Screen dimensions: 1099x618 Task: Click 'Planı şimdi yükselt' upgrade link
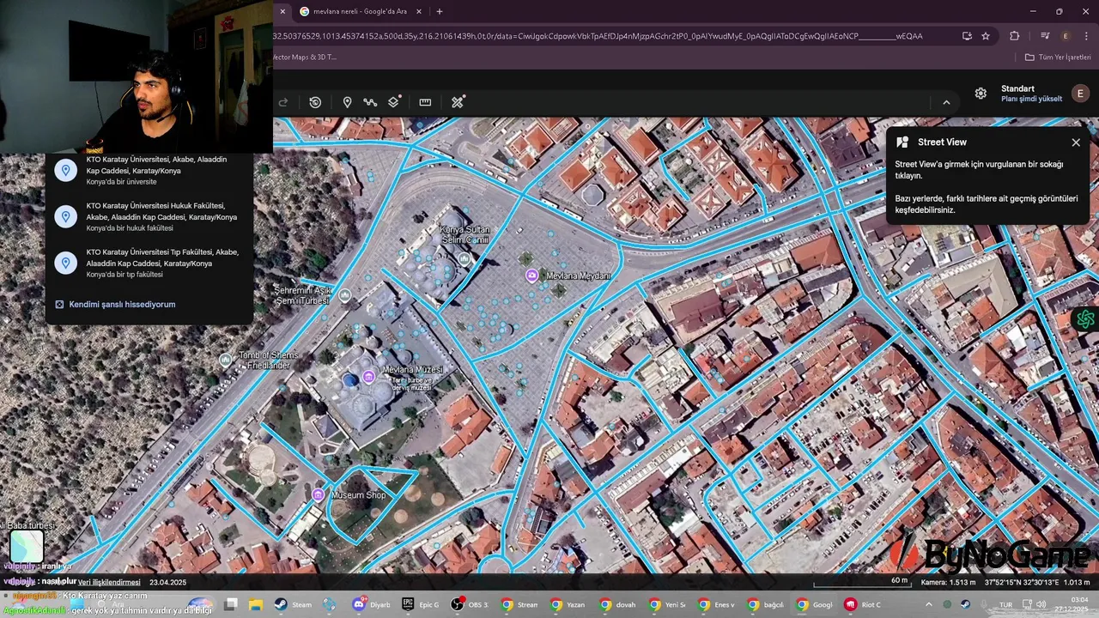(x=1031, y=99)
